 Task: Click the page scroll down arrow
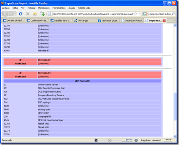[175, 136]
